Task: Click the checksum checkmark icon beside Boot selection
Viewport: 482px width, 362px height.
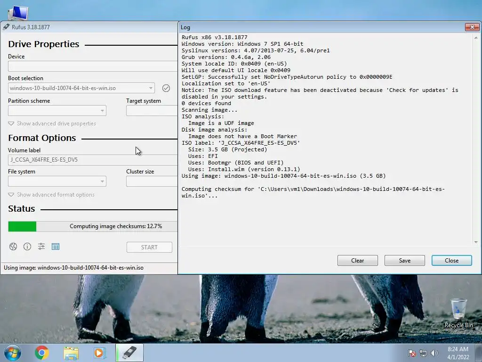Action: (x=166, y=88)
